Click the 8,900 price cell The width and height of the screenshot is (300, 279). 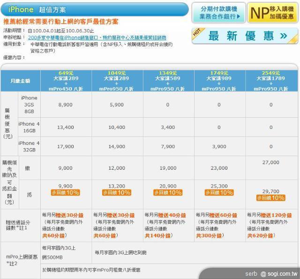tap(66, 105)
